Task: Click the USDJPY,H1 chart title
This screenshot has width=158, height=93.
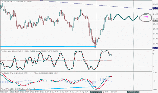Action: coord(5,2)
